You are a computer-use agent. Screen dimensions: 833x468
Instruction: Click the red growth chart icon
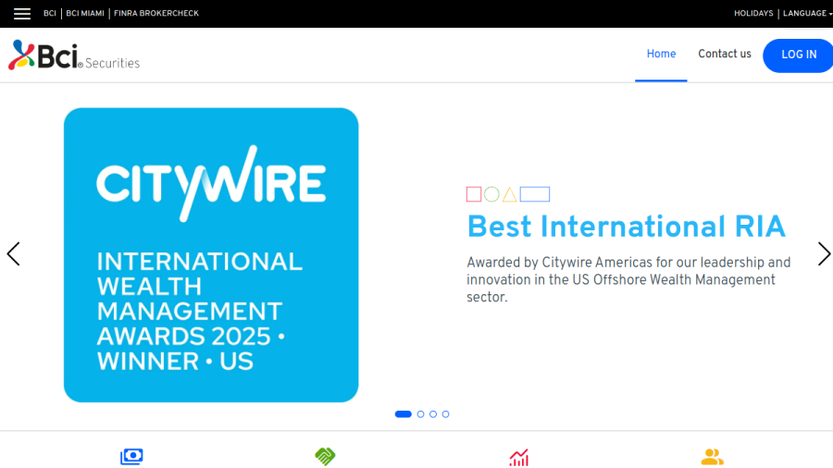pyautogui.click(x=519, y=458)
